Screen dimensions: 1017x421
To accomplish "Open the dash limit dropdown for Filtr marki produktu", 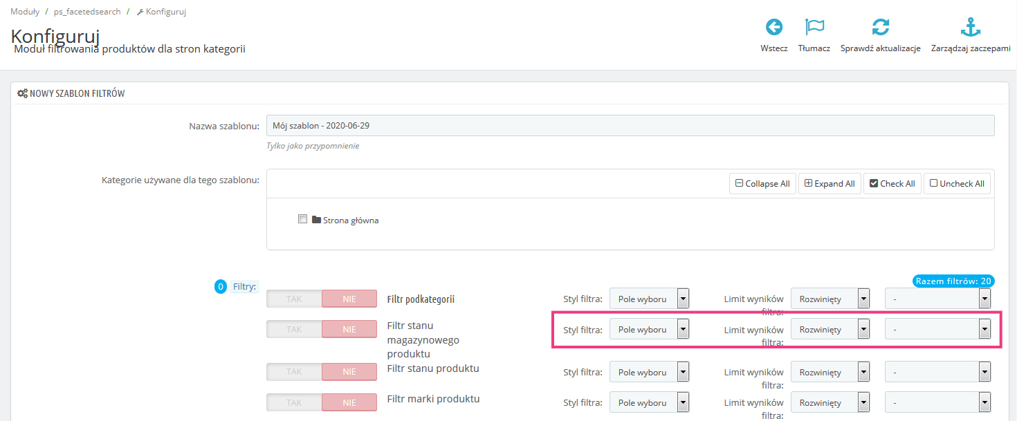I will (937, 402).
